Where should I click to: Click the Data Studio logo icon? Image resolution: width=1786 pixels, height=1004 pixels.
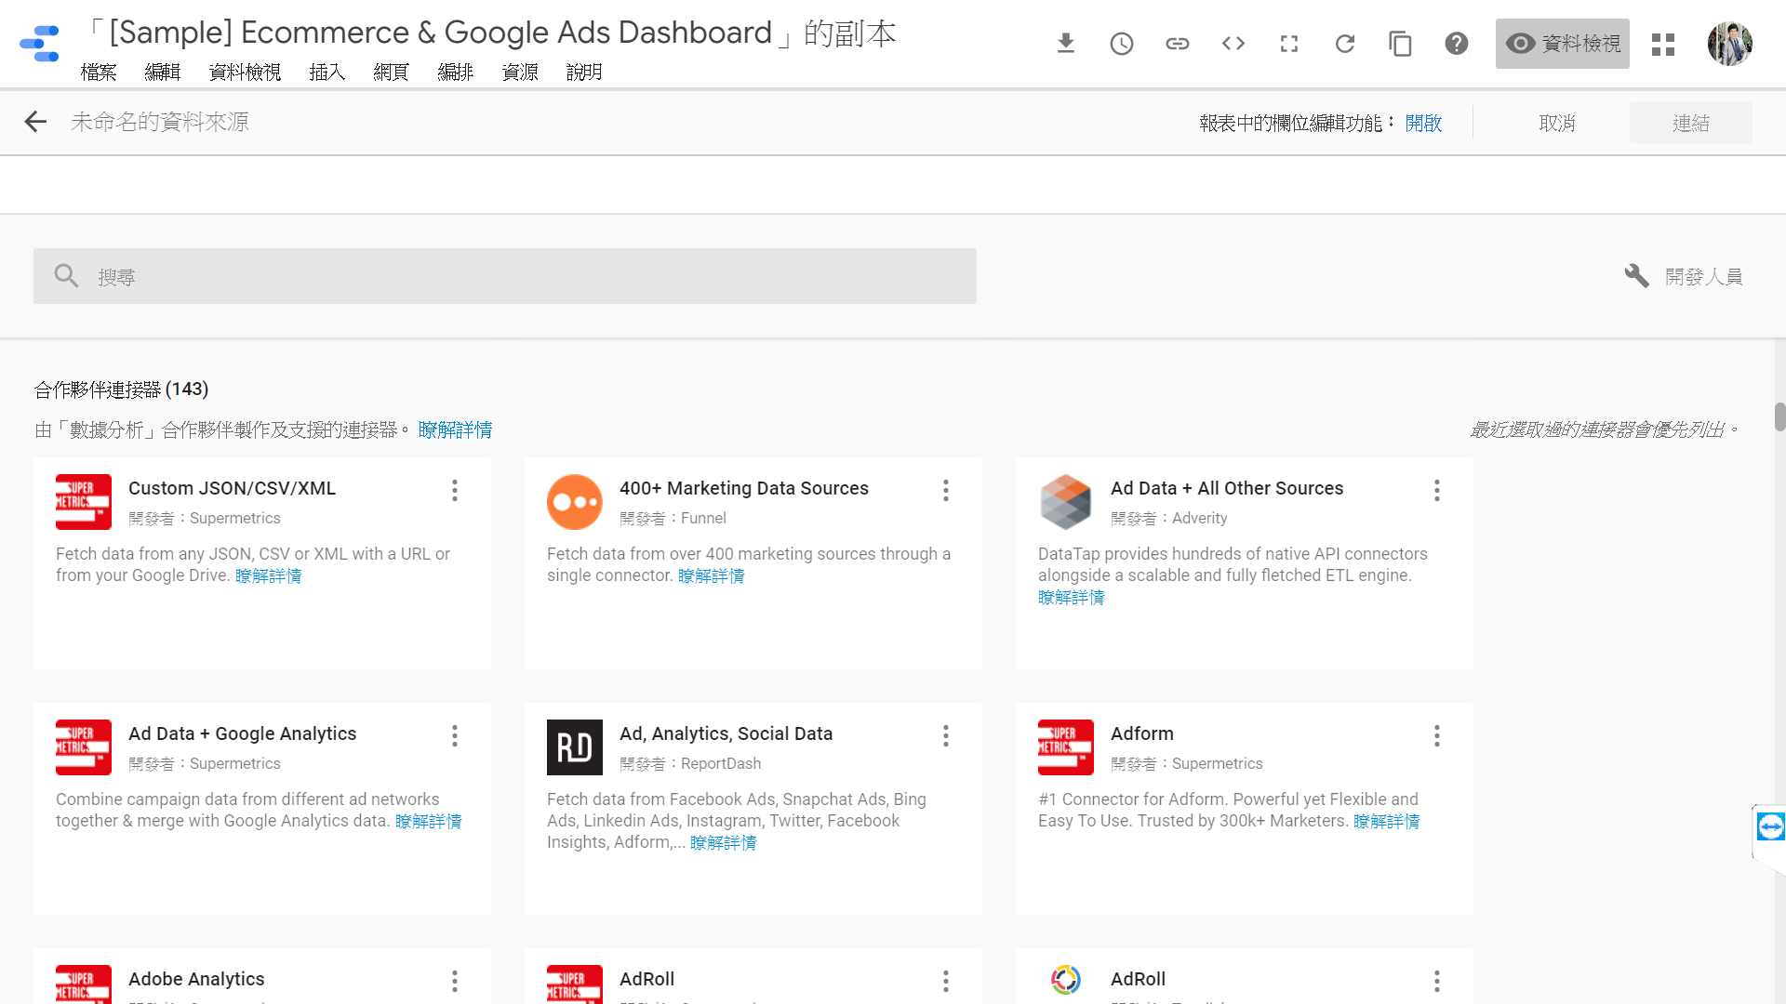[x=39, y=44]
